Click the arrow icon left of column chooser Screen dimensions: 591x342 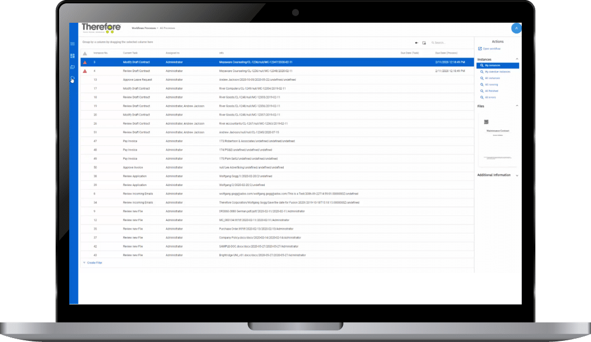(x=416, y=42)
